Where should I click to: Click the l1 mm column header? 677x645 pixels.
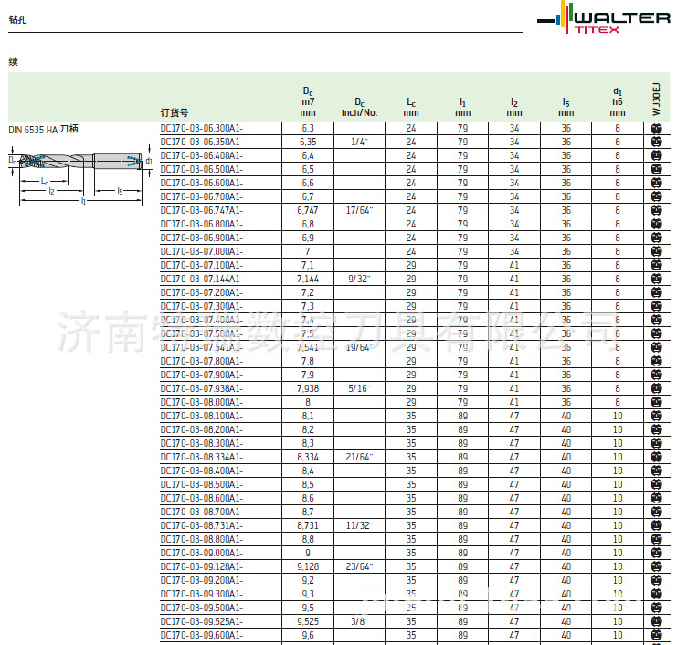pos(462,108)
